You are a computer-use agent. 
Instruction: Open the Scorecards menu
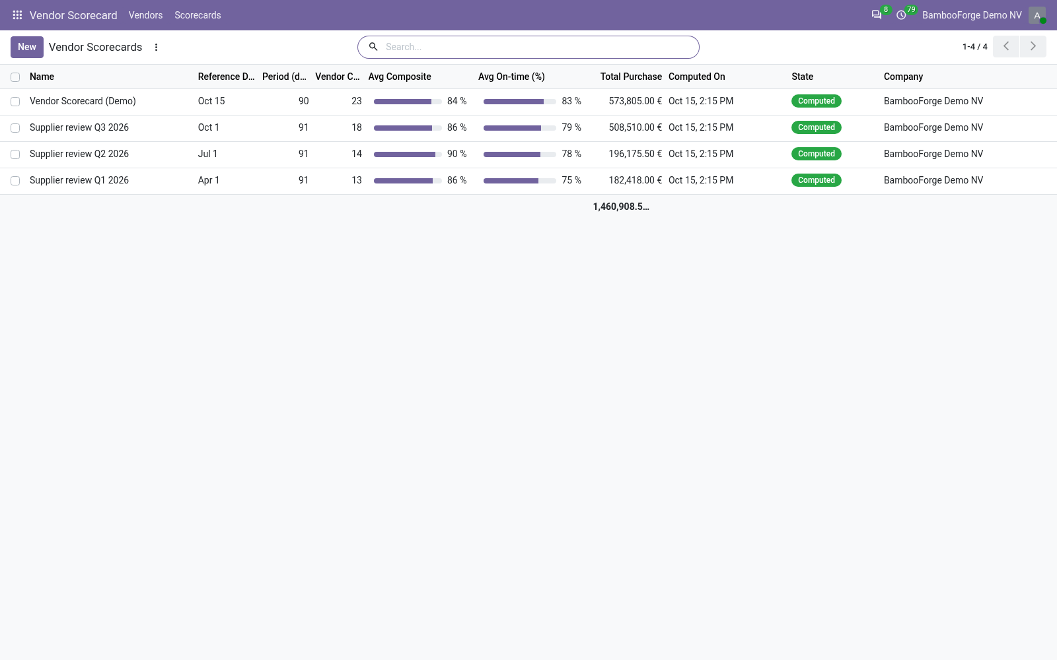point(198,15)
